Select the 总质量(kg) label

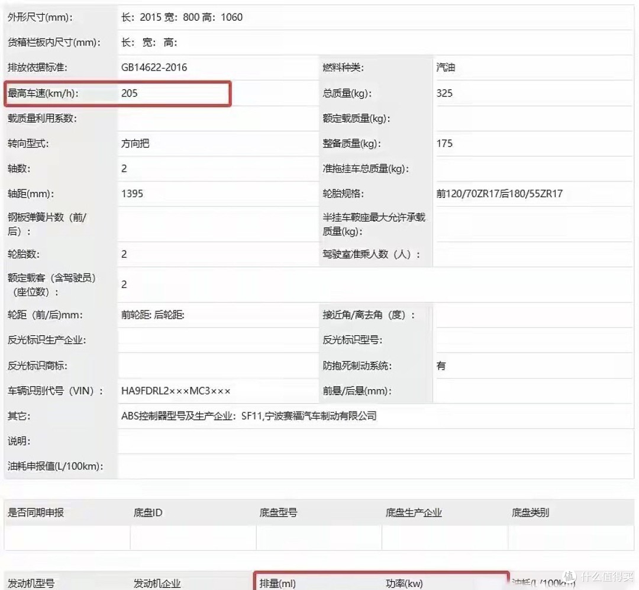click(x=347, y=93)
